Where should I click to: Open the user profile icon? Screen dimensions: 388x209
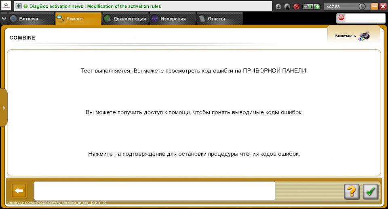pyautogui.click(x=287, y=6)
